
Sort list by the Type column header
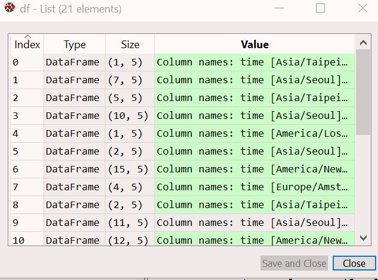point(75,45)
